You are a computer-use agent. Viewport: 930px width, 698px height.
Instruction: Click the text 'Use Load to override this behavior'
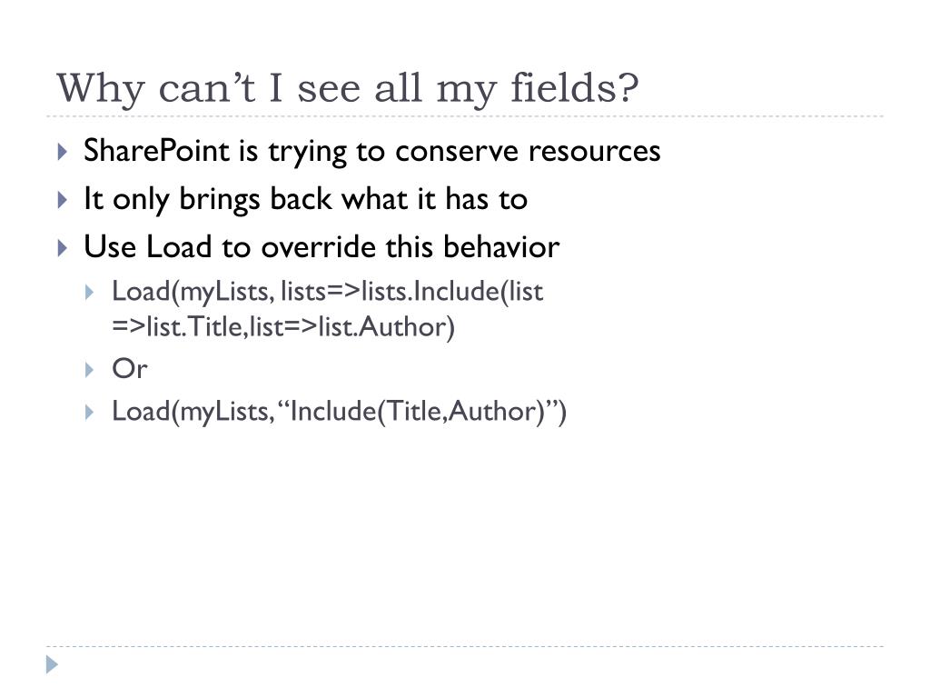(322, 247)
